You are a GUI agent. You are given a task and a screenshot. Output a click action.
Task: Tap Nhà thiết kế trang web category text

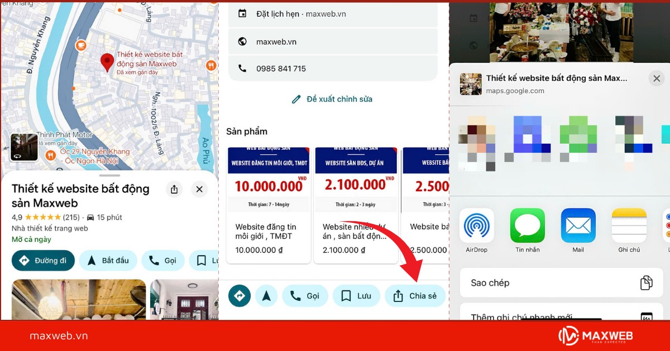50,228
